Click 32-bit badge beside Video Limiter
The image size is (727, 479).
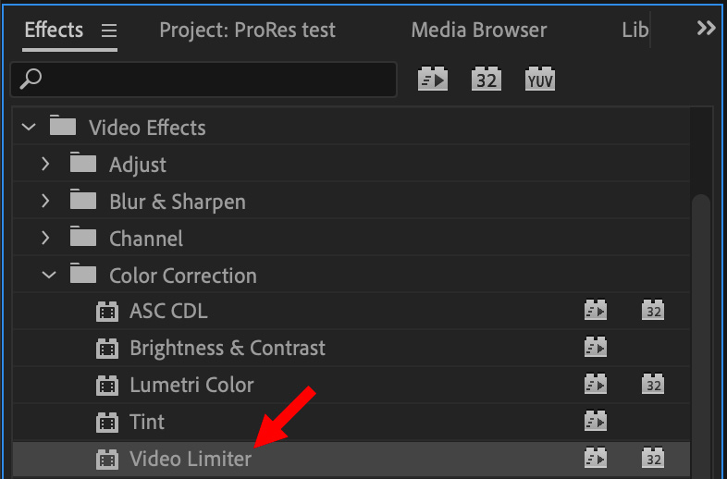tap(653, 458)
